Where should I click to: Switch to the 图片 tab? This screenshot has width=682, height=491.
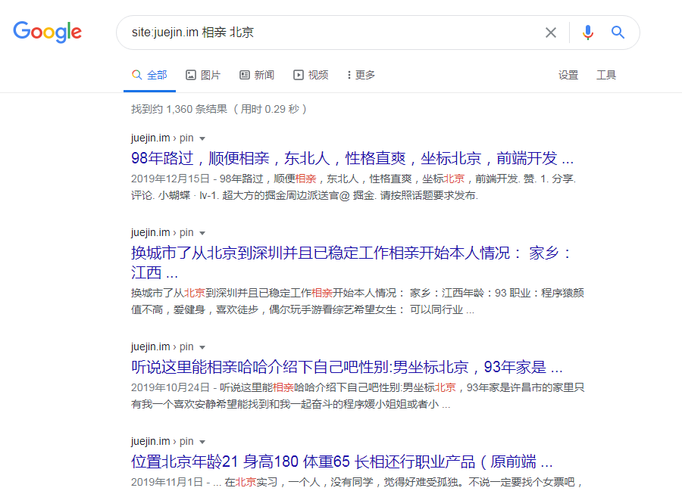pyautogui.click(x=203, y=75)
